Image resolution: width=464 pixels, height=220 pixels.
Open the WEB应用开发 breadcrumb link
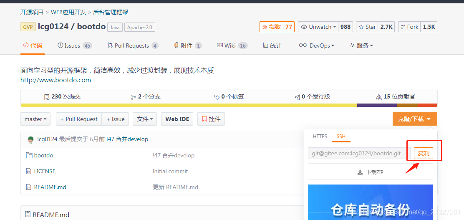click(68, 12)
